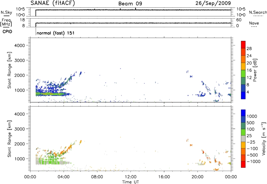The image size is (267, 184).
Task: Click the Nave legend label
Action: point(254,23)
